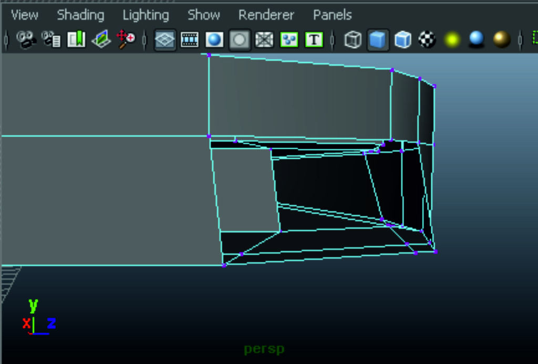Image resolution: width=538 pixels, height=364 pixels.
Task: Toggle the Safe Title T icon
Action: coord(314,40)
